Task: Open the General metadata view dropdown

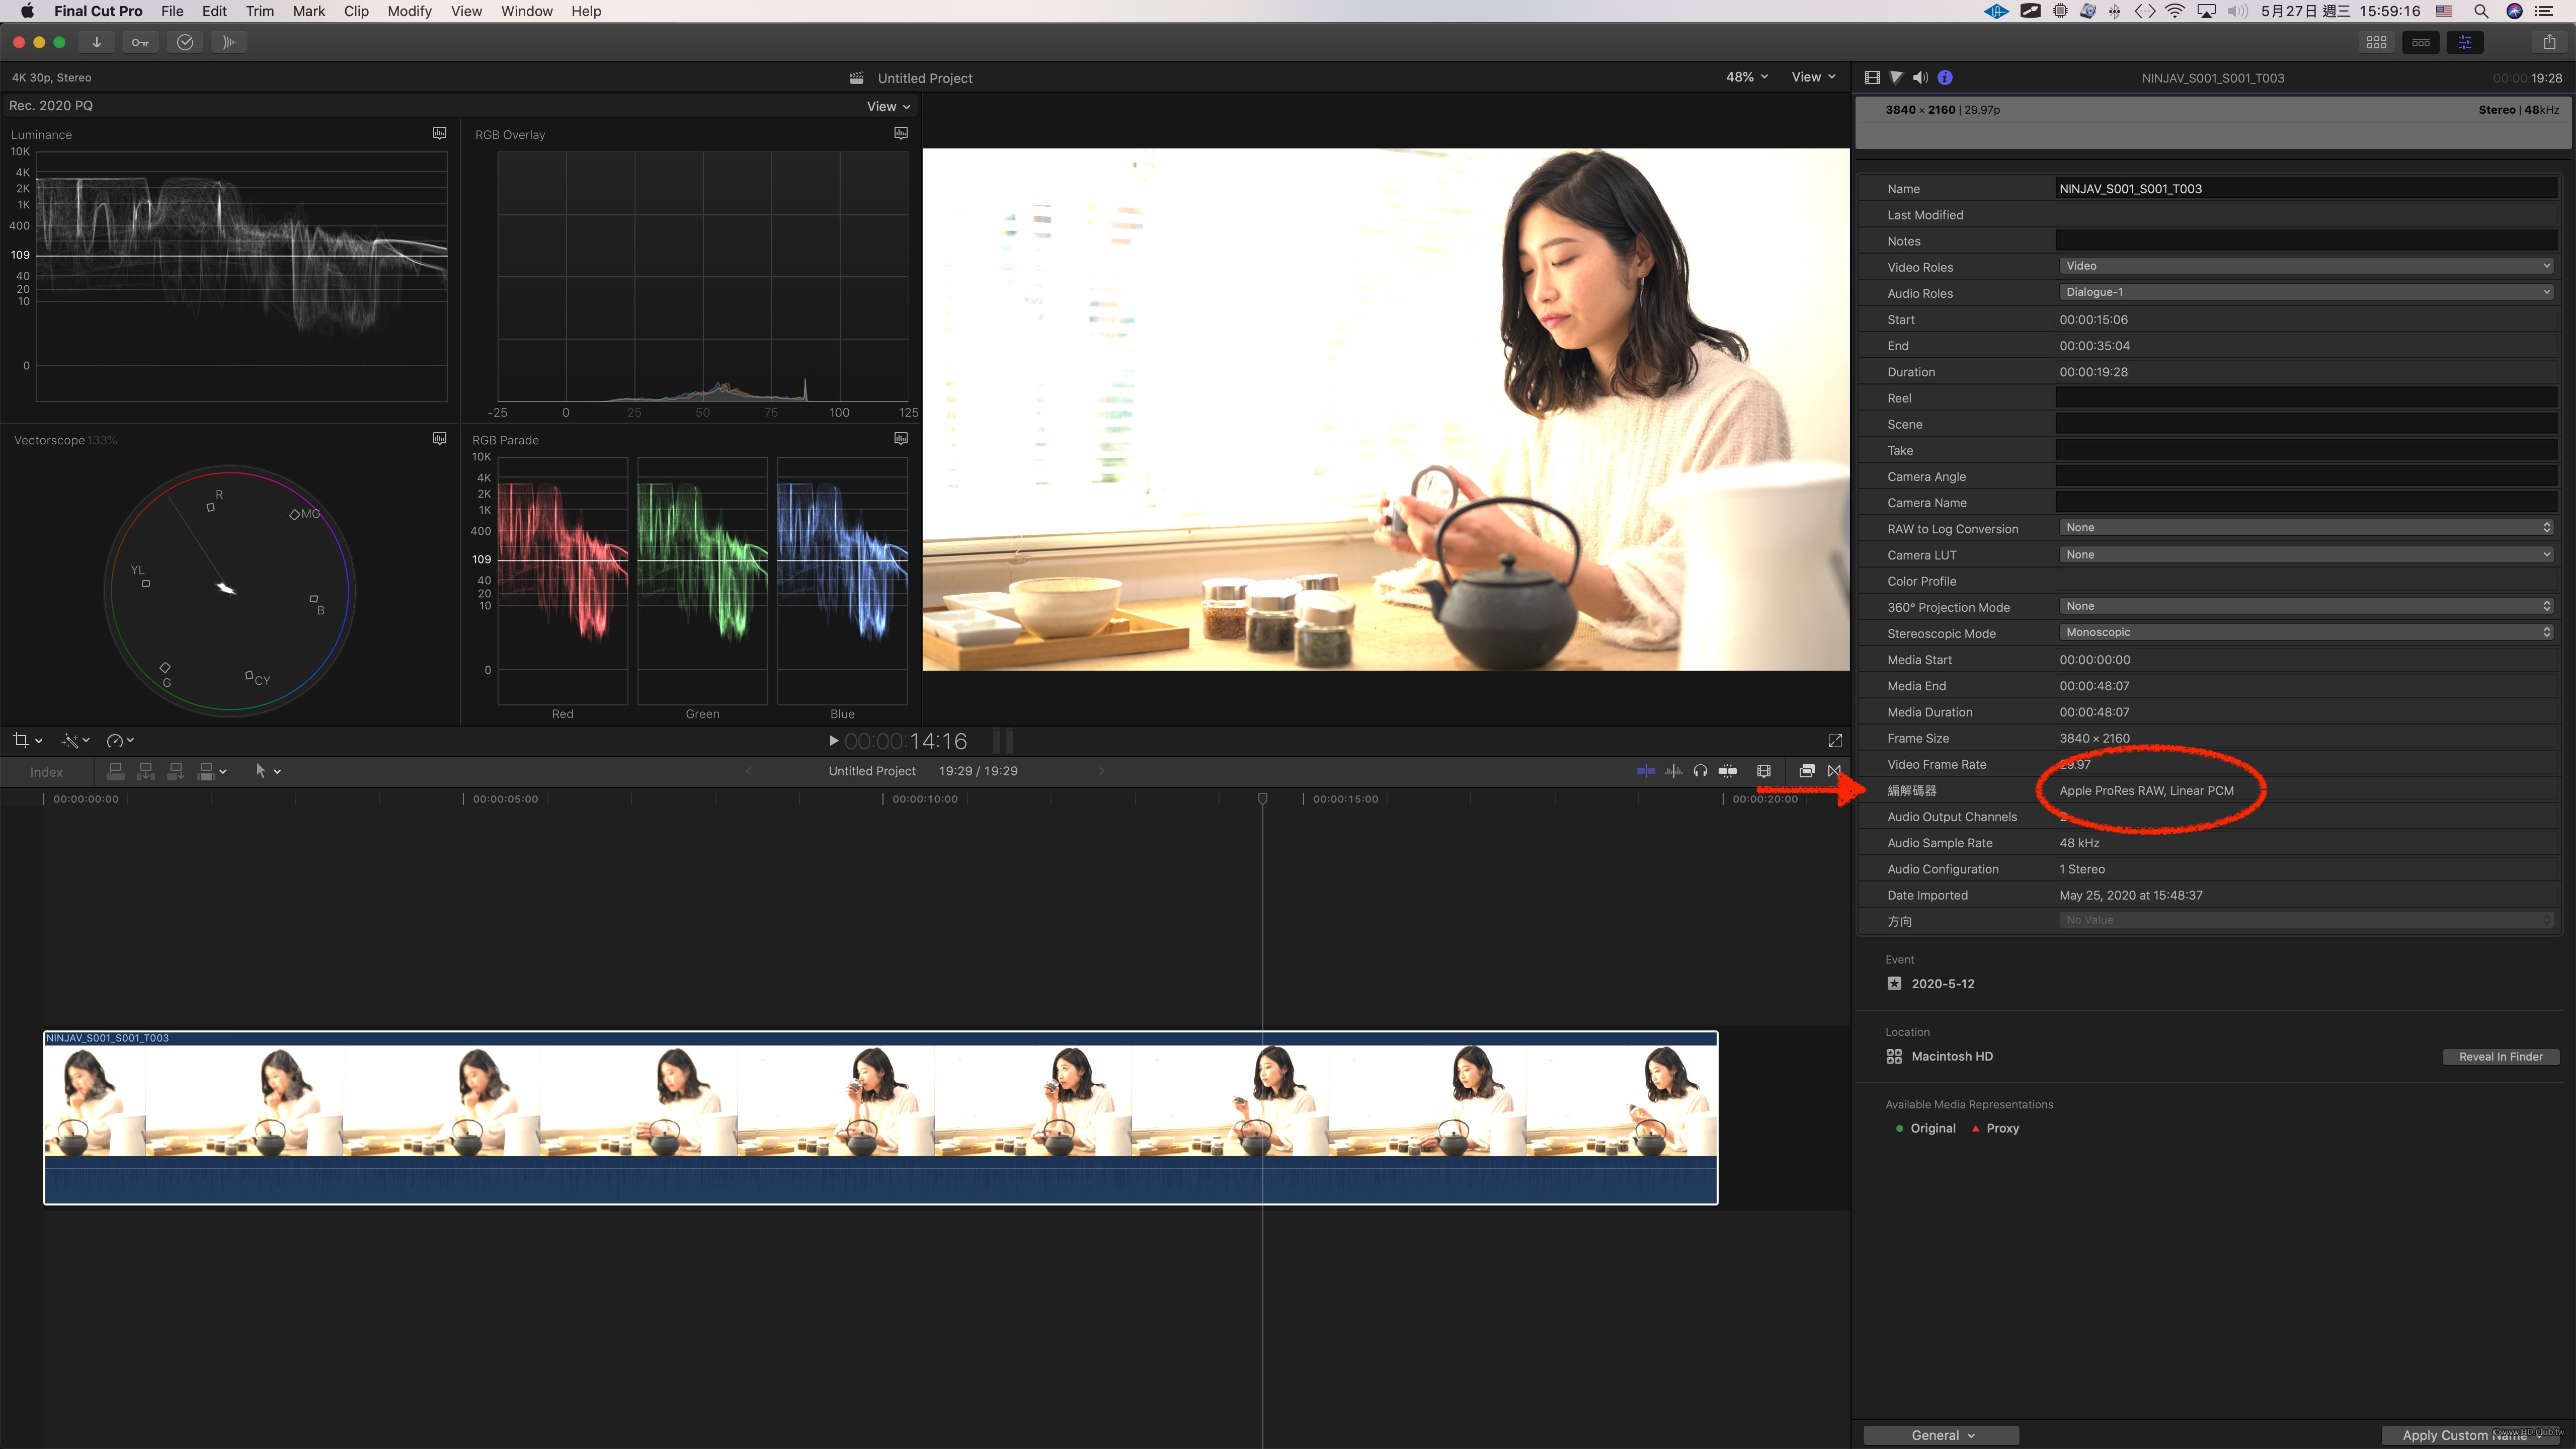Action: [1941, 1435]
